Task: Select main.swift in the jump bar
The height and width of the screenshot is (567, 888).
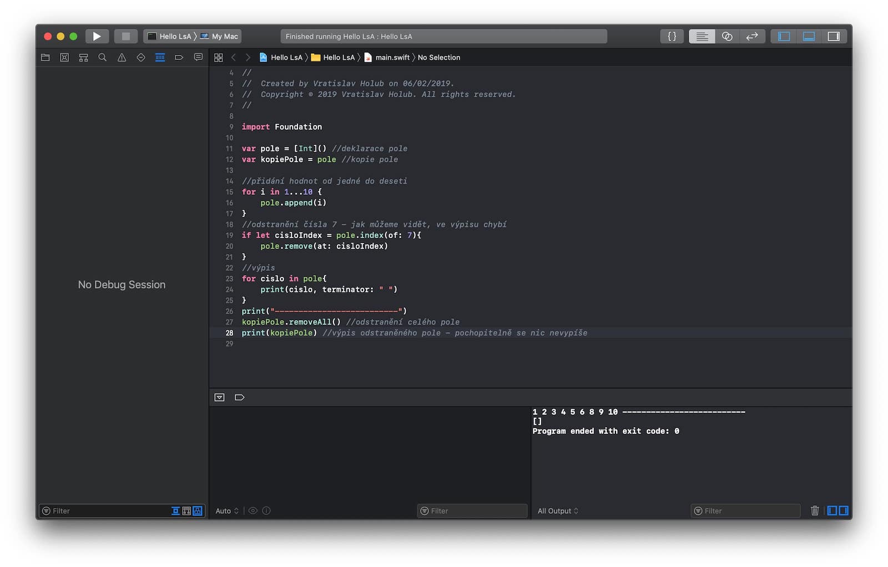Action: 392,58
